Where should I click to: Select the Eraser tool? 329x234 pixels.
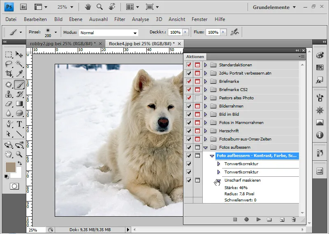click(8, 104)
